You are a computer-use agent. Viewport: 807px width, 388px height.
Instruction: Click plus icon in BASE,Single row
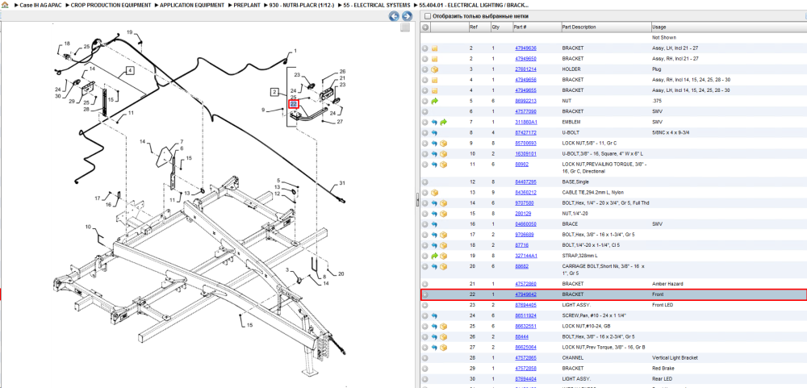pos(425,181)
